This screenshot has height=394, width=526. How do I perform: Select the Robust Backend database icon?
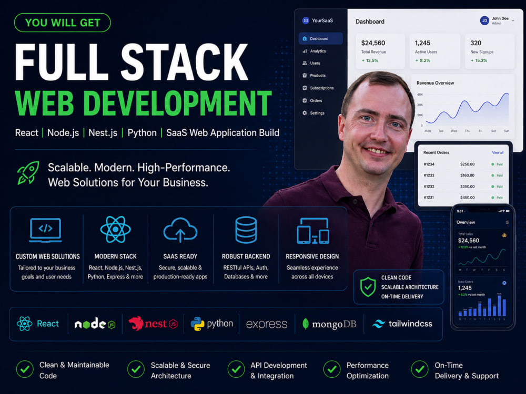tap(246, 230)
